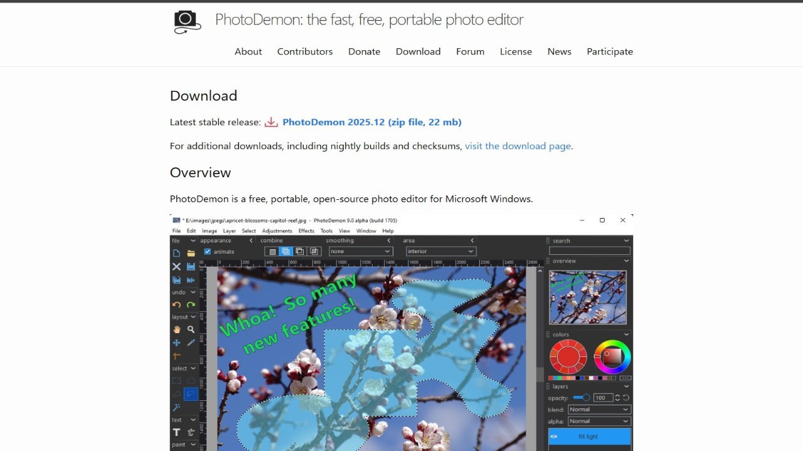Select the Color picker eyedropper tool

click(x=191, y=343)
